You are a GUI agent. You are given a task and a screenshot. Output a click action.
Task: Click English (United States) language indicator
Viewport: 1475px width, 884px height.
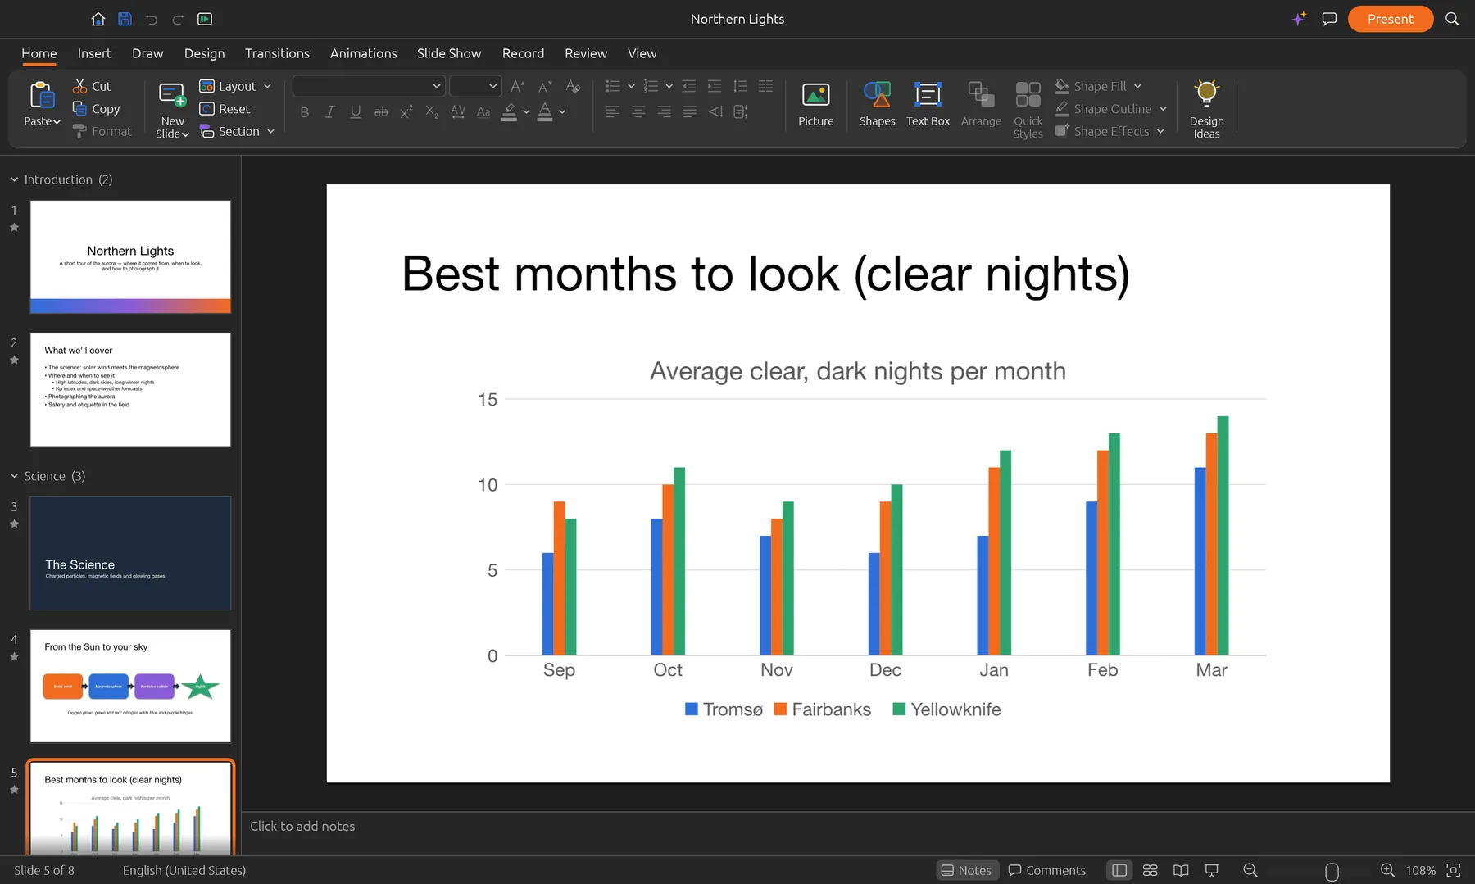point(184,870)
